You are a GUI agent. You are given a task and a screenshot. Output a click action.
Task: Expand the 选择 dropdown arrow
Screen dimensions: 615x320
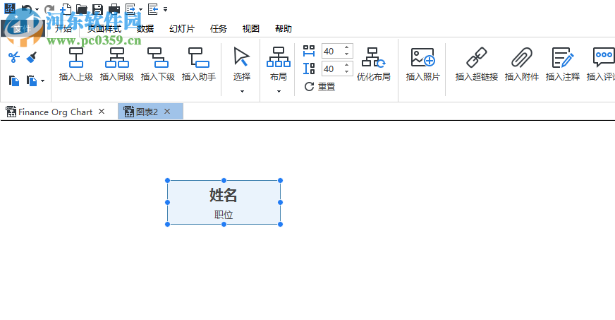click(x=242, y=92)
